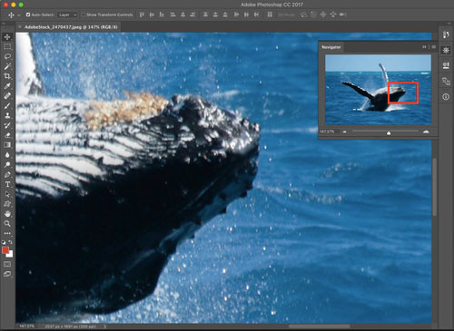Click Navigator zoom out small mountains button
This screenshot has height=331, width=454.
tap(345, 131)
